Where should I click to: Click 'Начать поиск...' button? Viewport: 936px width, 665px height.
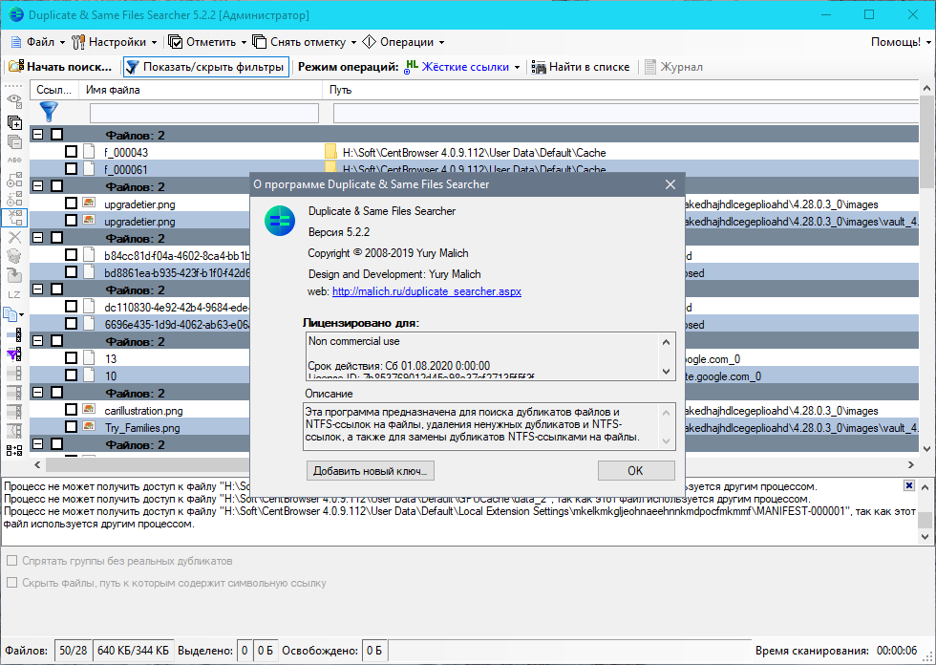click(x=60, y=67)
